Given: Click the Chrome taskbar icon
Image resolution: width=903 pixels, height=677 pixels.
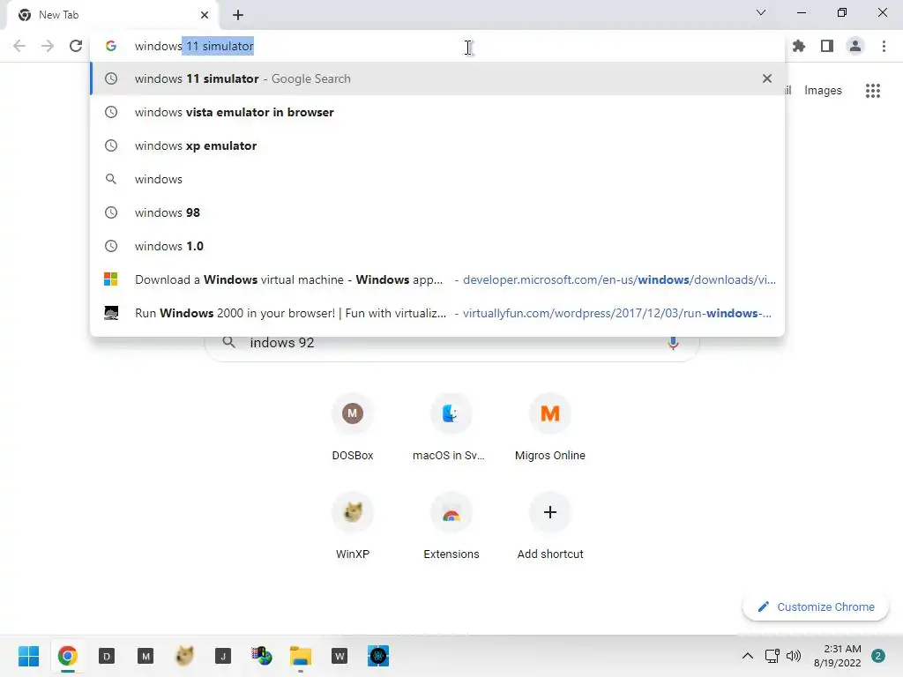Looking at the screenshot, I should pyautogui.click(x=67, y=656).
